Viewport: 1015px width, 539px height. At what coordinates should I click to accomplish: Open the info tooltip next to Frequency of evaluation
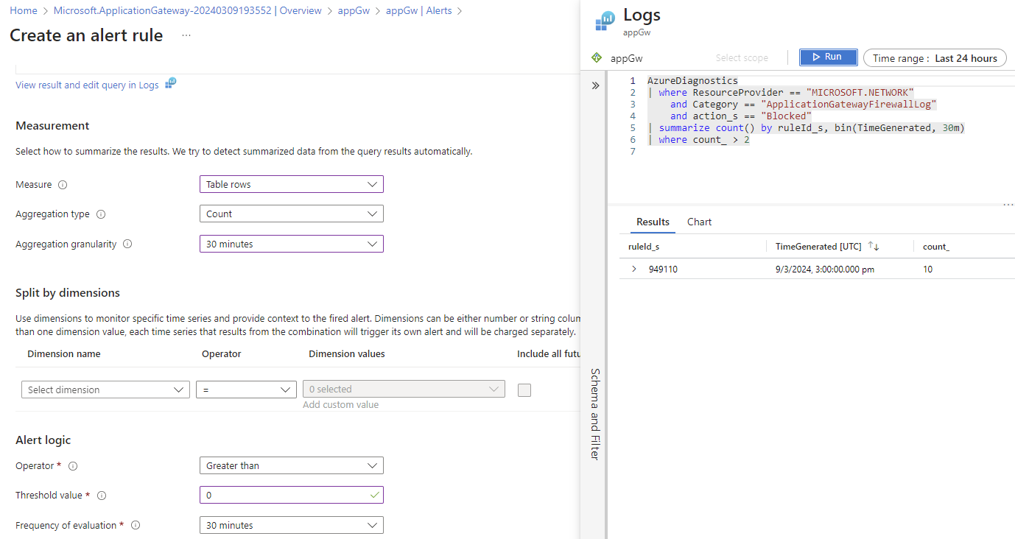pos(136,525)
